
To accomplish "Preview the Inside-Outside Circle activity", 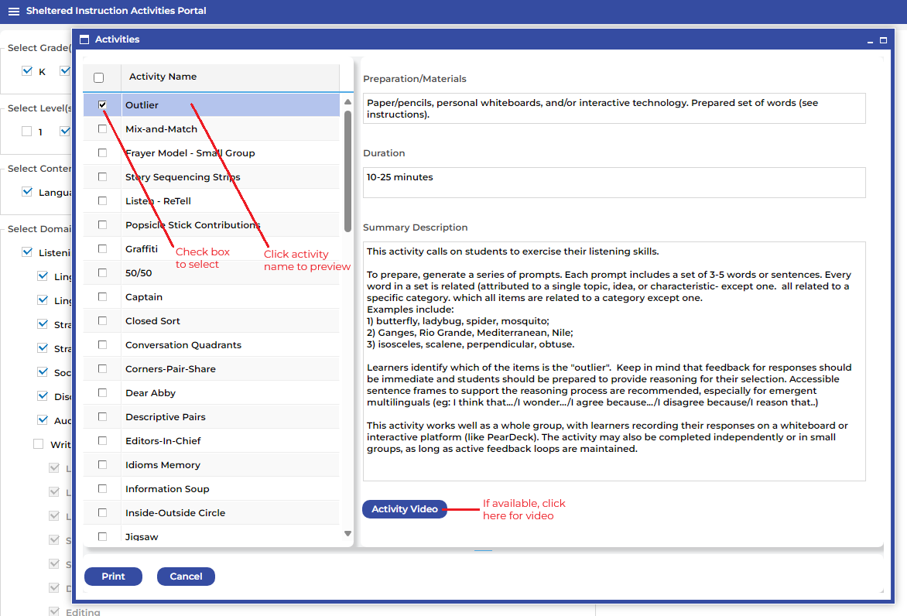I will point(175,513).
